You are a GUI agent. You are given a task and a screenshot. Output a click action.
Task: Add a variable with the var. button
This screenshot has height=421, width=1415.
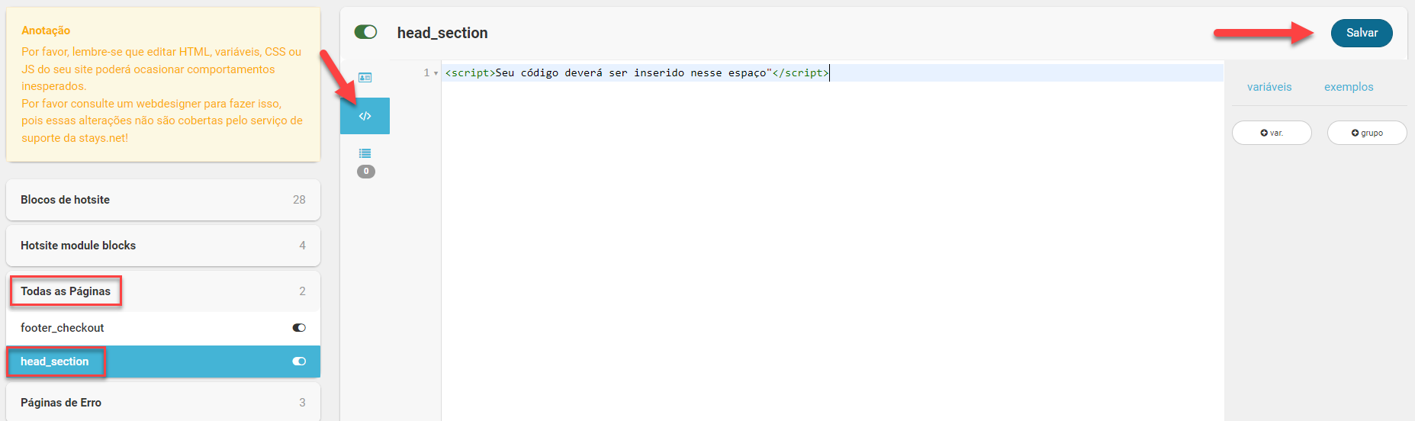tap(1272, 133)
